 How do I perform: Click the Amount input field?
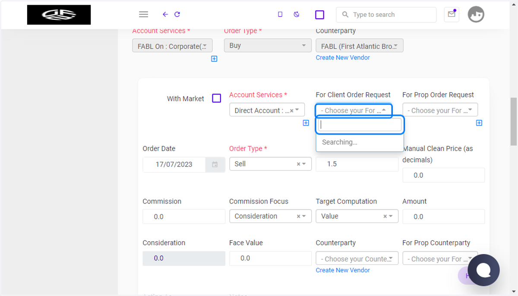point(443,217)
